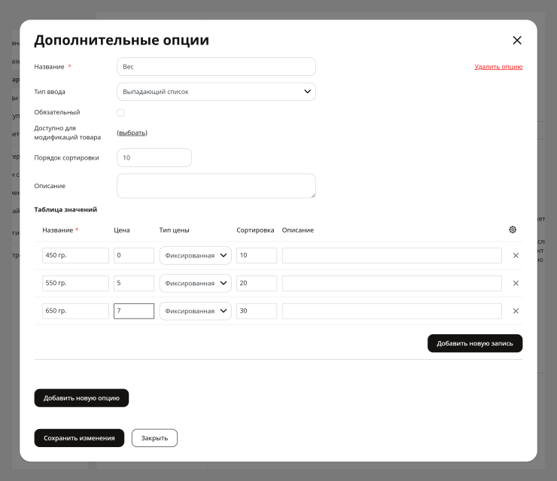Click the price field with value 5
The image size is (557, 481).
tap(134, 283)
